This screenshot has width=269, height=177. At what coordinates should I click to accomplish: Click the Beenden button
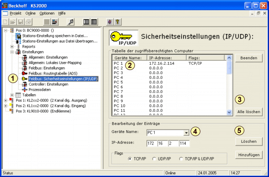pos(249,58)
